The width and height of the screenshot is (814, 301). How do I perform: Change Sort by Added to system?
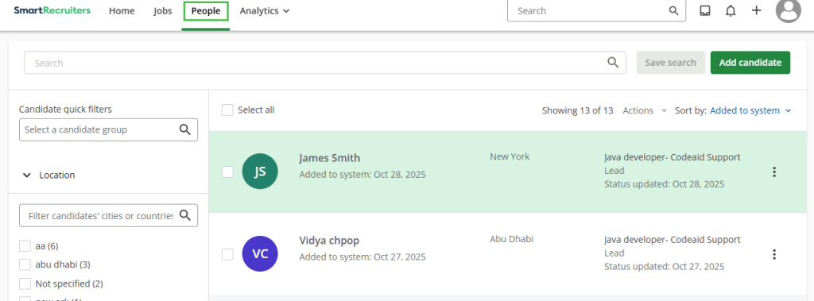[x=750, y=110]
